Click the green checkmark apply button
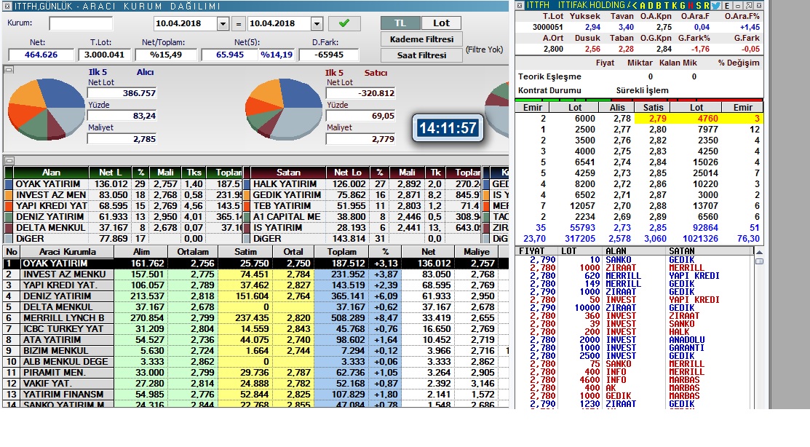 [x=344, y=23]
